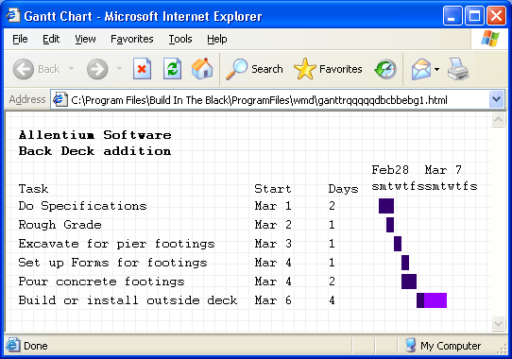
Task: Click the Do Specifications Gantt bar
Action: pos(386,206)
